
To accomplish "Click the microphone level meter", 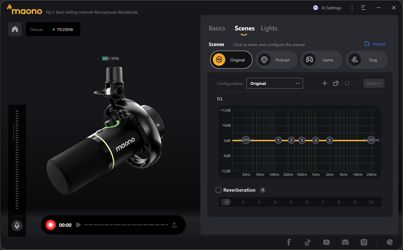I will coord(17,159).
